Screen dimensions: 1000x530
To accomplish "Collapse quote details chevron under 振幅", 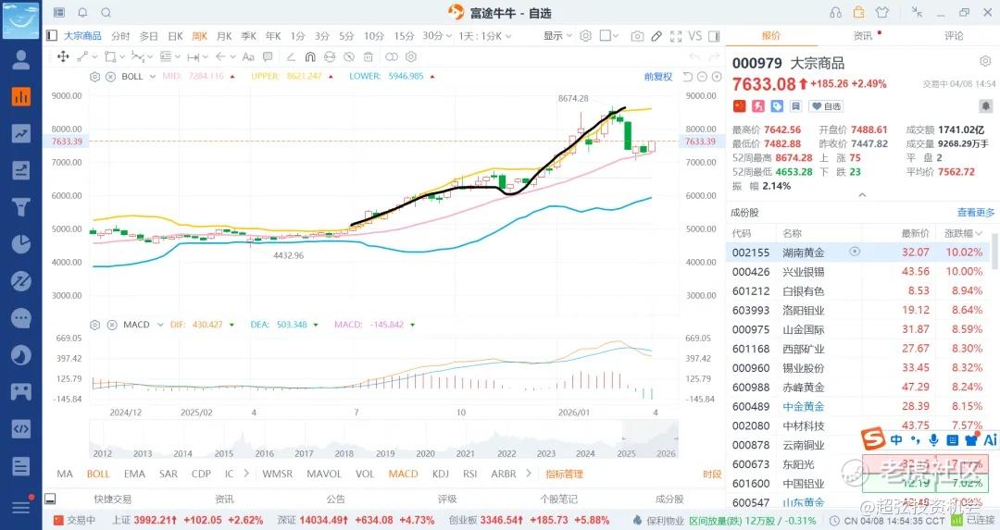I will (x=862, y=195).
